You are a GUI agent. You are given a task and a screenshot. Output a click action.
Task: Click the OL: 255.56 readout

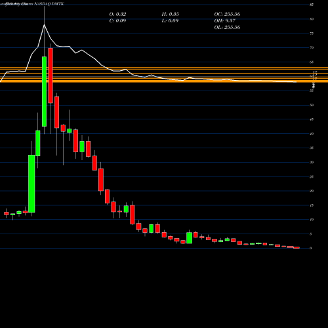click(x=227, y=28)
